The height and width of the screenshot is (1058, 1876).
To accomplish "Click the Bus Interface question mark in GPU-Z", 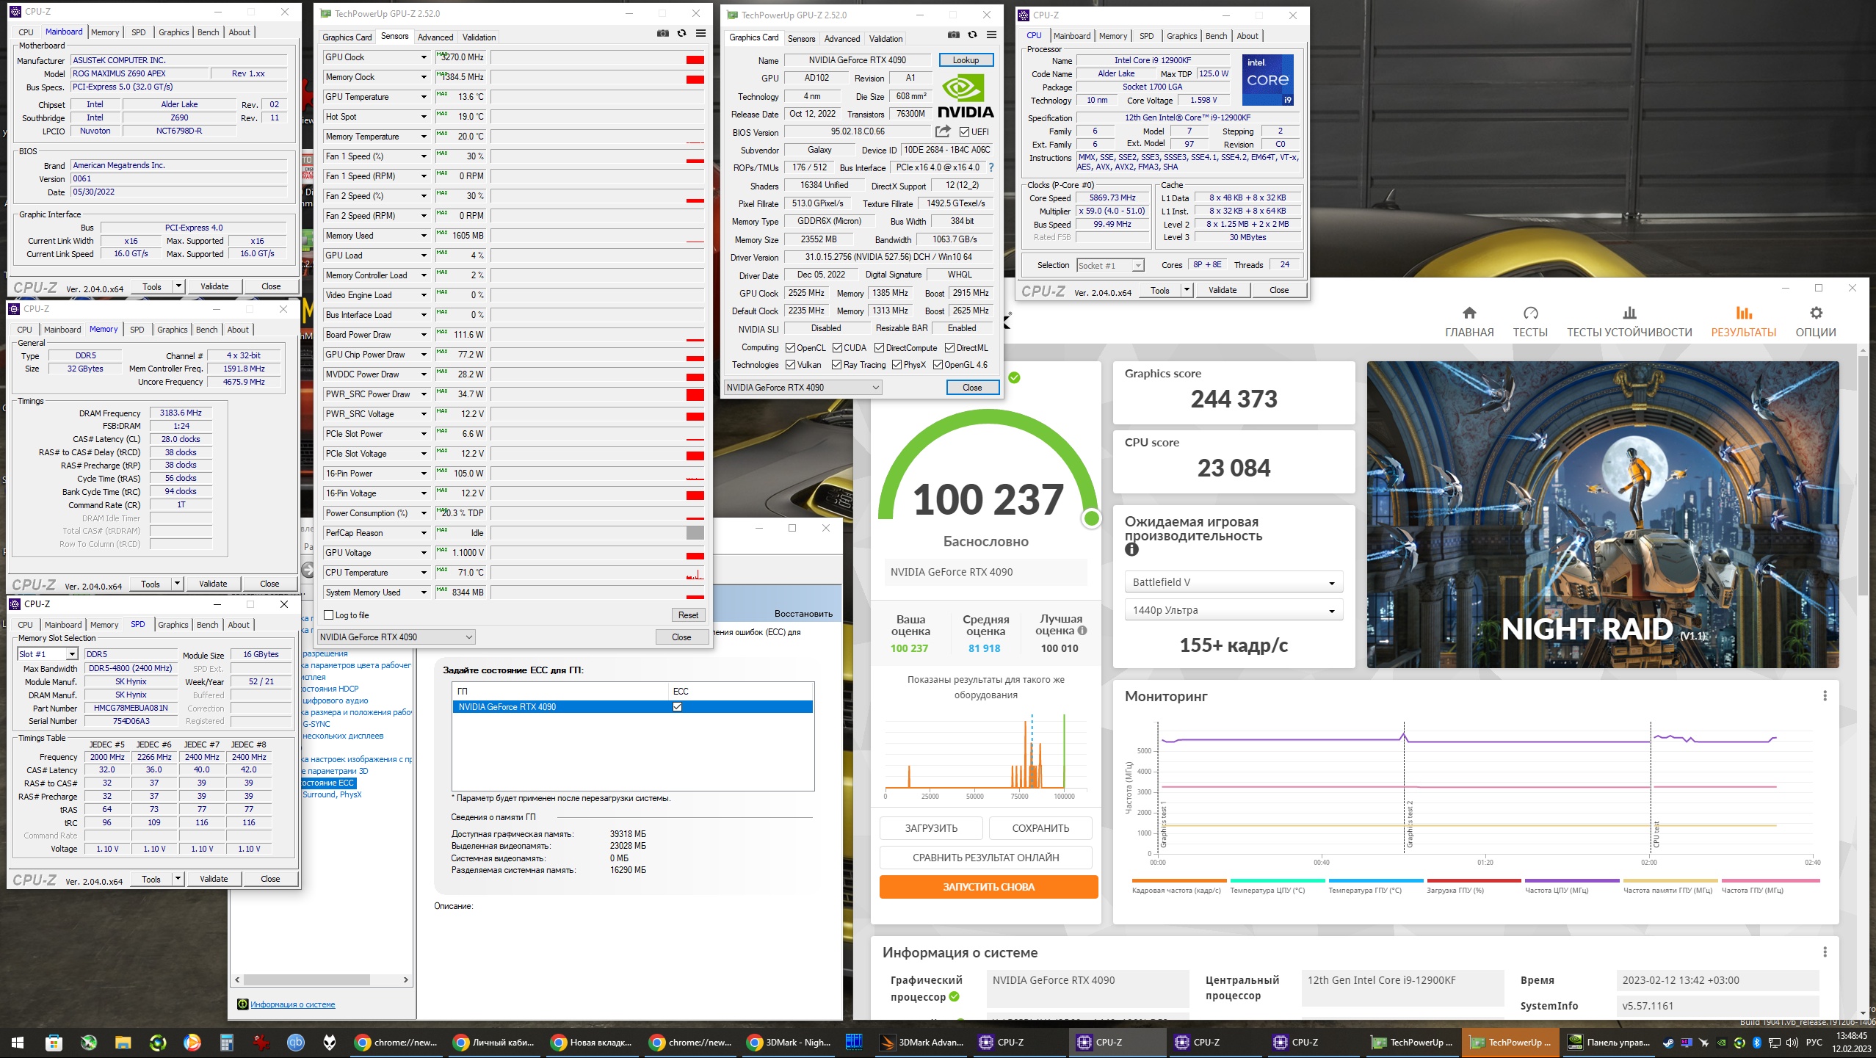I will tap(990, 167).
